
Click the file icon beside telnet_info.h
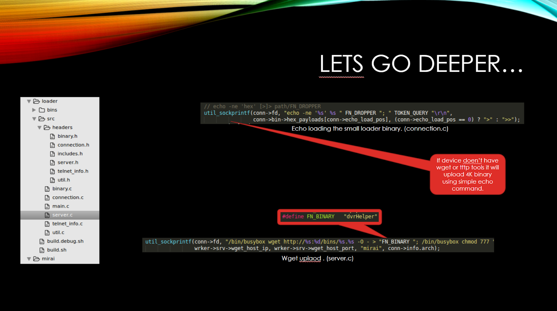click(53, 171)
